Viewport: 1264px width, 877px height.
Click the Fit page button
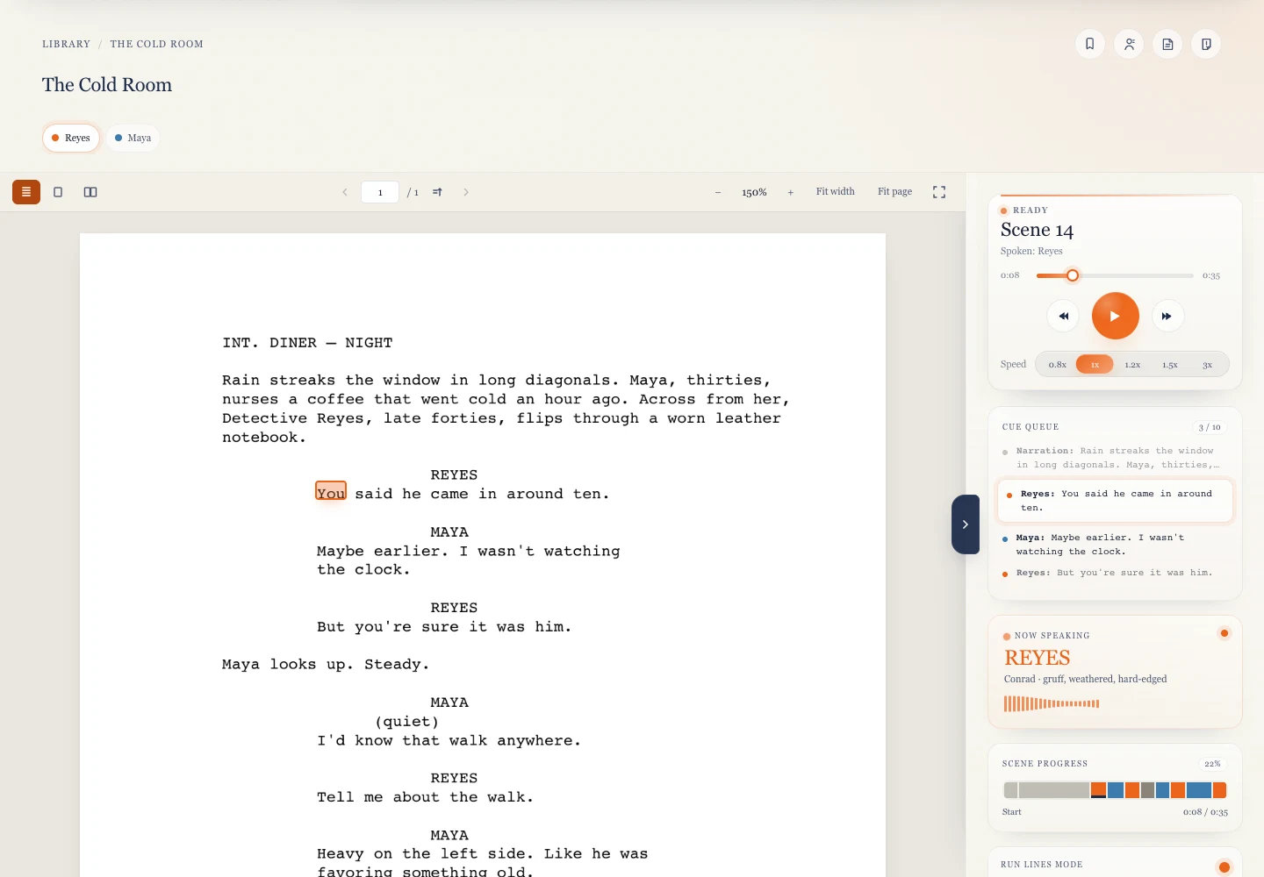(895, 191)
